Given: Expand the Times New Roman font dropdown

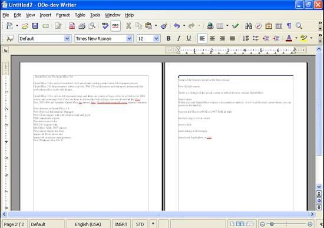Looking at the screenshot, I should (129, 39).
